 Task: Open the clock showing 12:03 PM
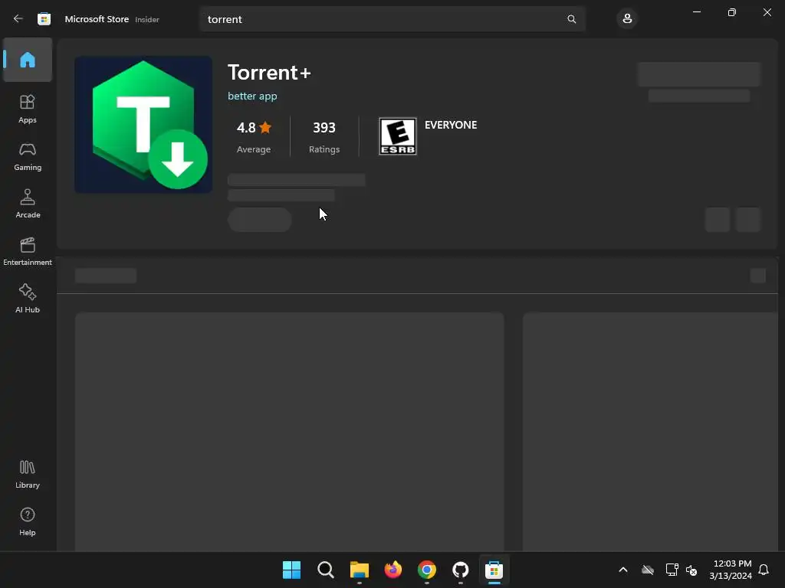(x=731, y=570)
